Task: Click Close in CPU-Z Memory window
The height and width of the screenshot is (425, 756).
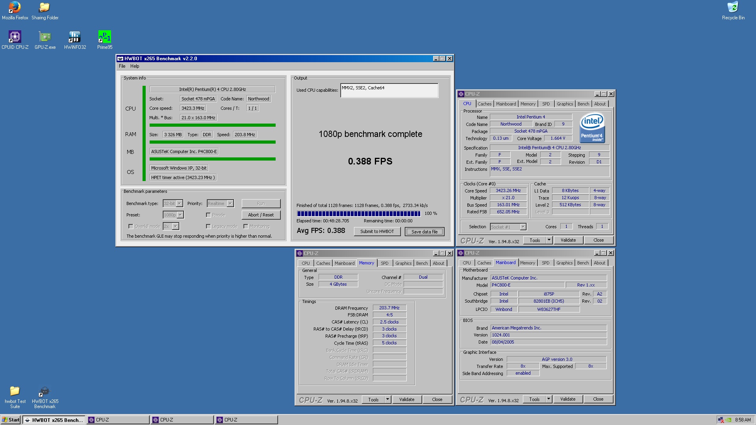Action: [x=437, y=400]
